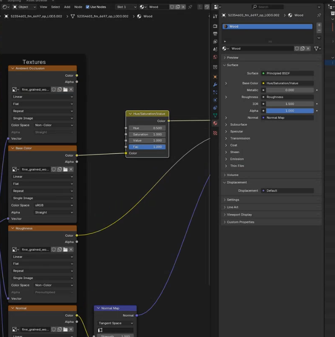Screen dimensions: 335x337
Task: Collapse the Hue/Saturation/Value node
Action: (130, 114)
